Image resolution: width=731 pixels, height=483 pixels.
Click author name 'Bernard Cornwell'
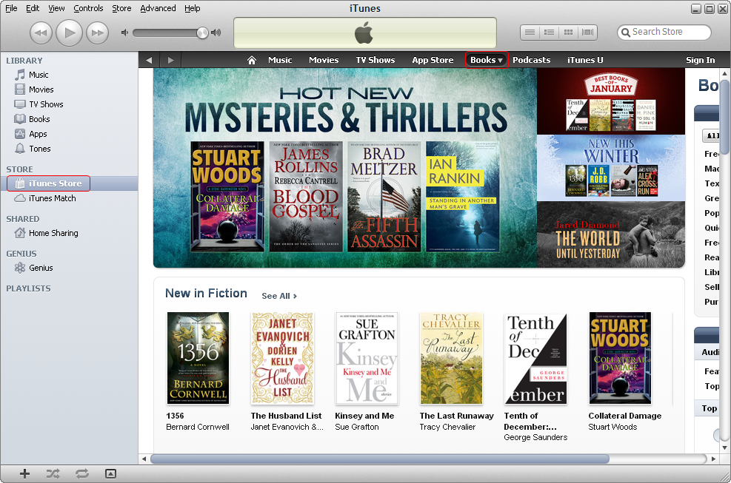198,427
